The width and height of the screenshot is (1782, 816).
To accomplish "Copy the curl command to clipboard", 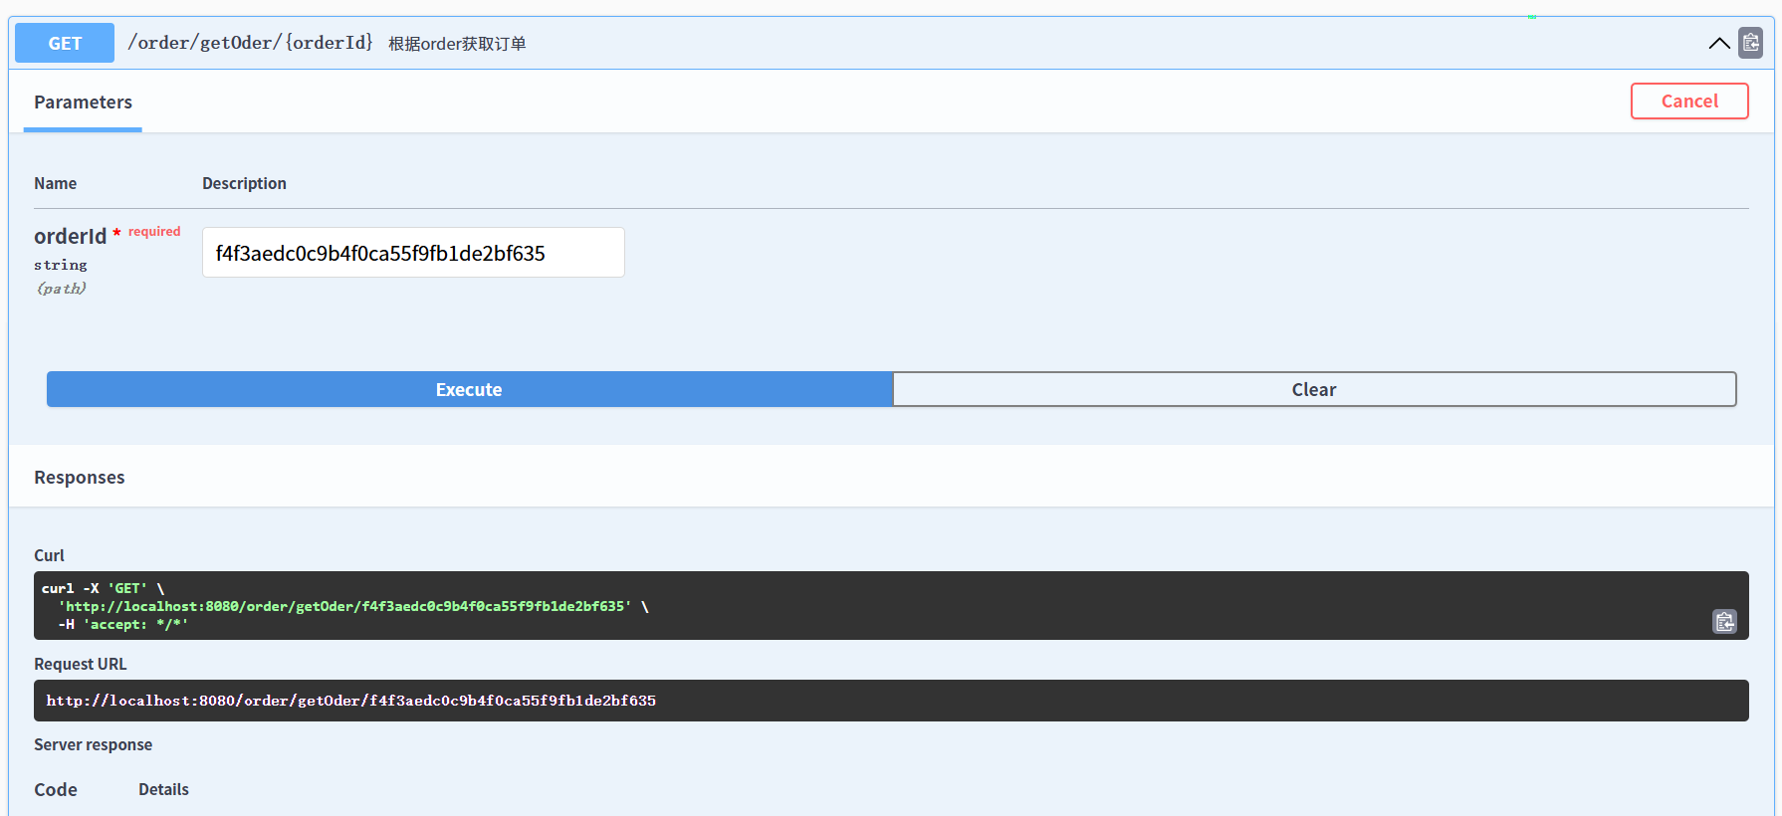I will [1724, 622].
